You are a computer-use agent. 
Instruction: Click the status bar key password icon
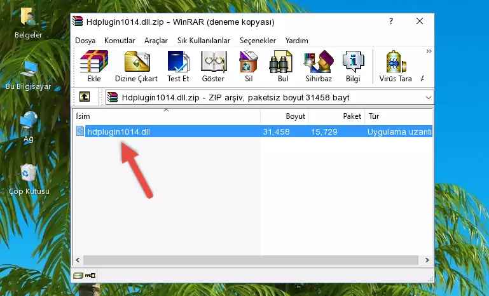tap(90, 275)
